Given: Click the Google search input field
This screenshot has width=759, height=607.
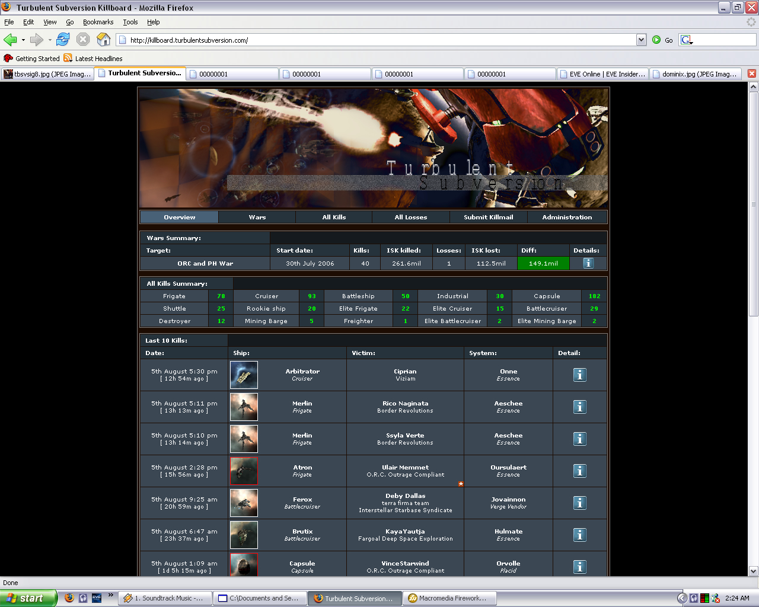Looking at the screenshot, I should (x=725, y=40).
